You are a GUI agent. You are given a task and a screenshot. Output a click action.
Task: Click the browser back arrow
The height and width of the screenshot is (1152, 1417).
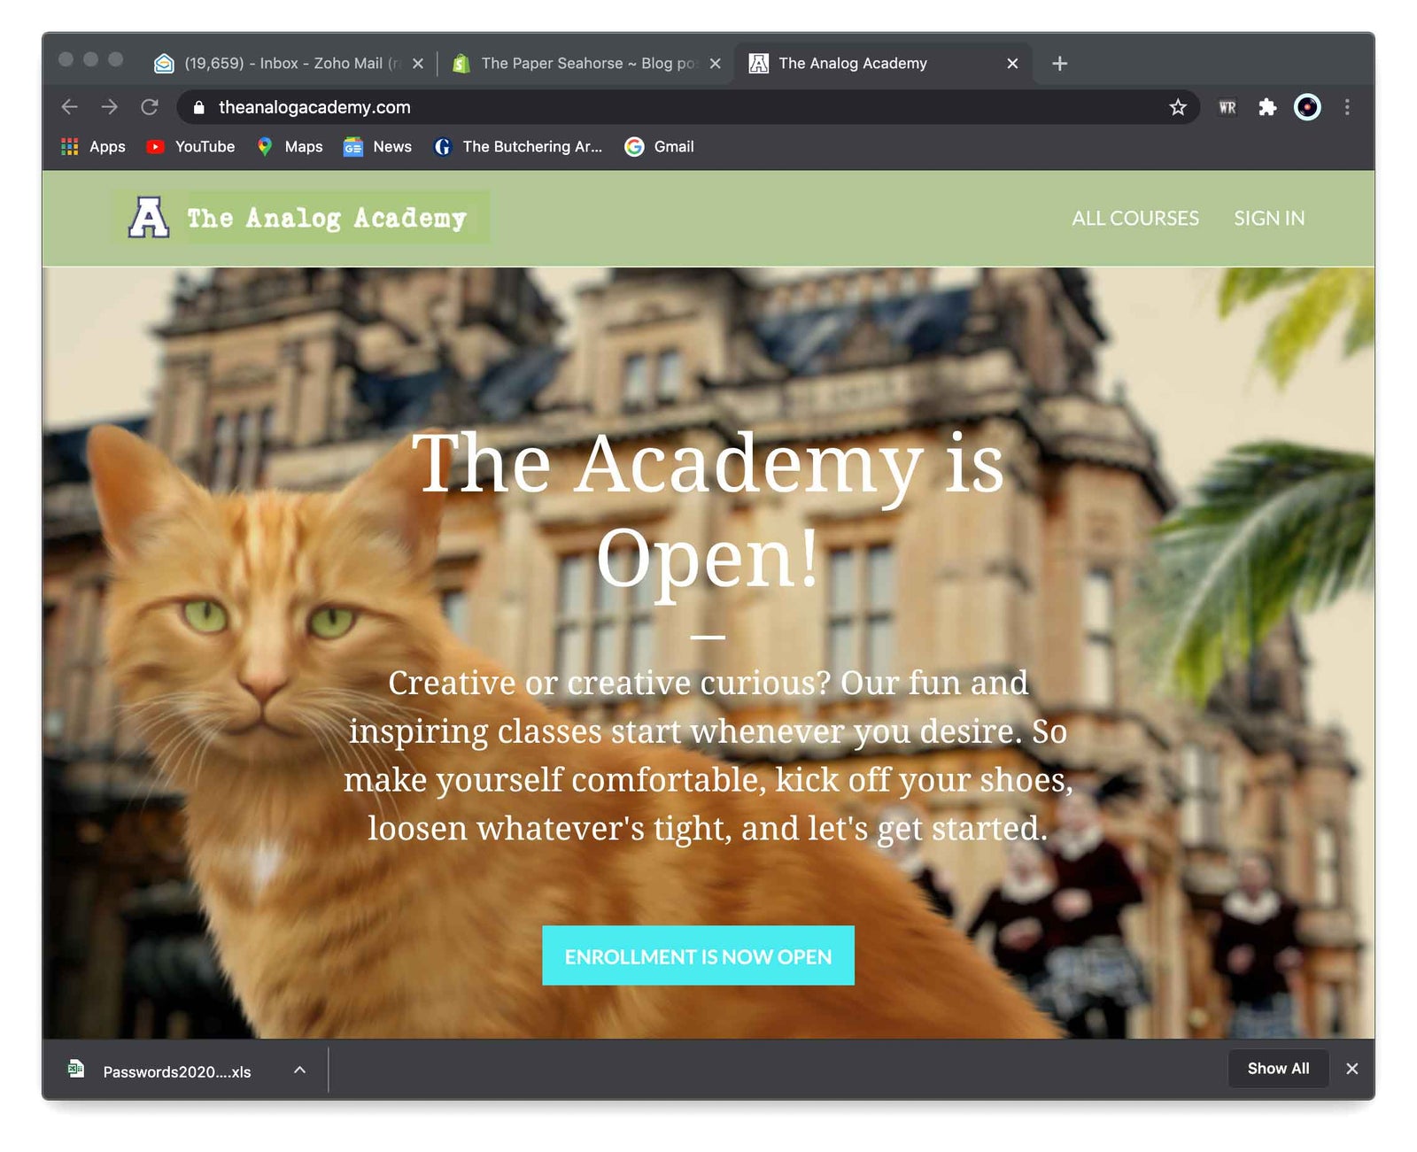(x=70, y=107)
